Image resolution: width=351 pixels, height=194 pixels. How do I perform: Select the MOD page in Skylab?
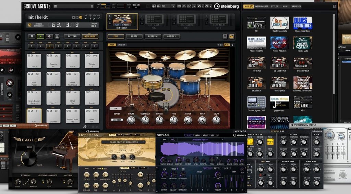197,135
